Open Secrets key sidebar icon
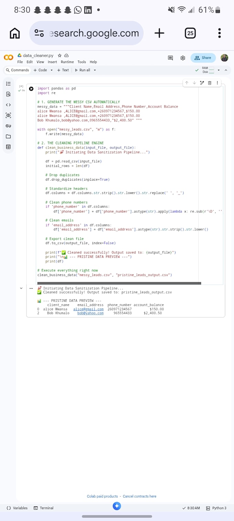Screen dimensions: 234x521 pyautogui.click(x=8, y=126)
